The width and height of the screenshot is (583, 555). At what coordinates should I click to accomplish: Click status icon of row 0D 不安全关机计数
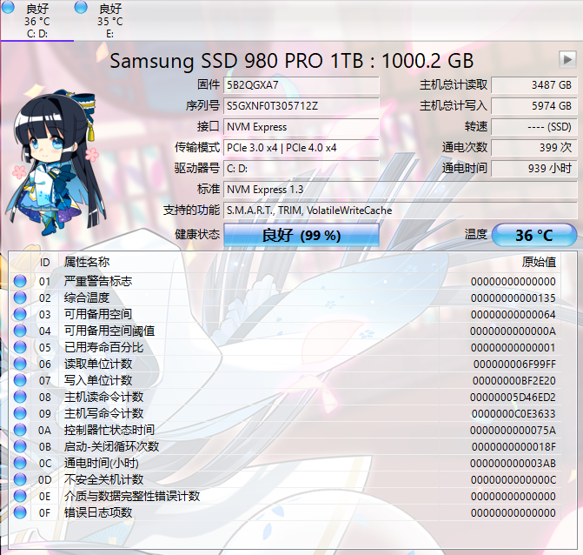(20, 479)
